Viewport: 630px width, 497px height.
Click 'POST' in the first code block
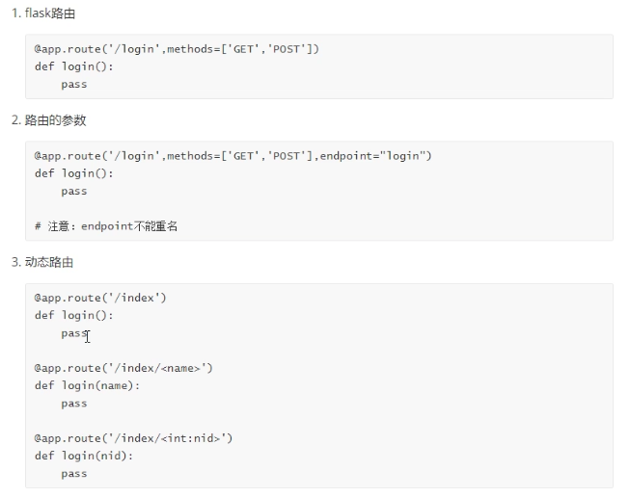pos(288,49)
